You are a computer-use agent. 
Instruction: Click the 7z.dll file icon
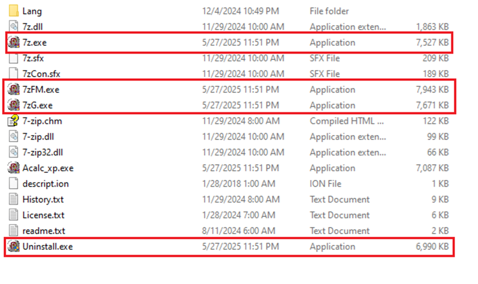14,26
